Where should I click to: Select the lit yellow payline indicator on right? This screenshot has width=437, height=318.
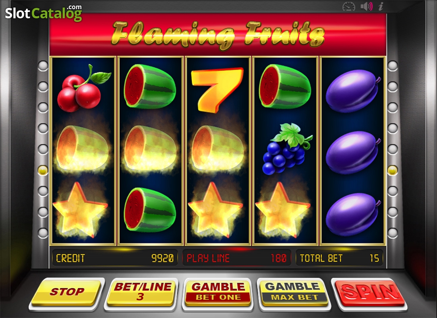[x=393, y=170]
